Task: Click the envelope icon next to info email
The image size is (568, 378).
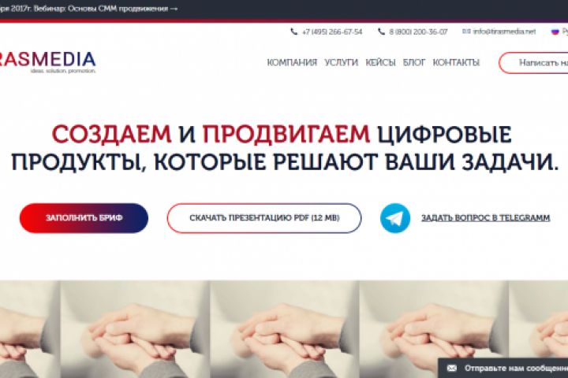Action: tap(466, 31)
